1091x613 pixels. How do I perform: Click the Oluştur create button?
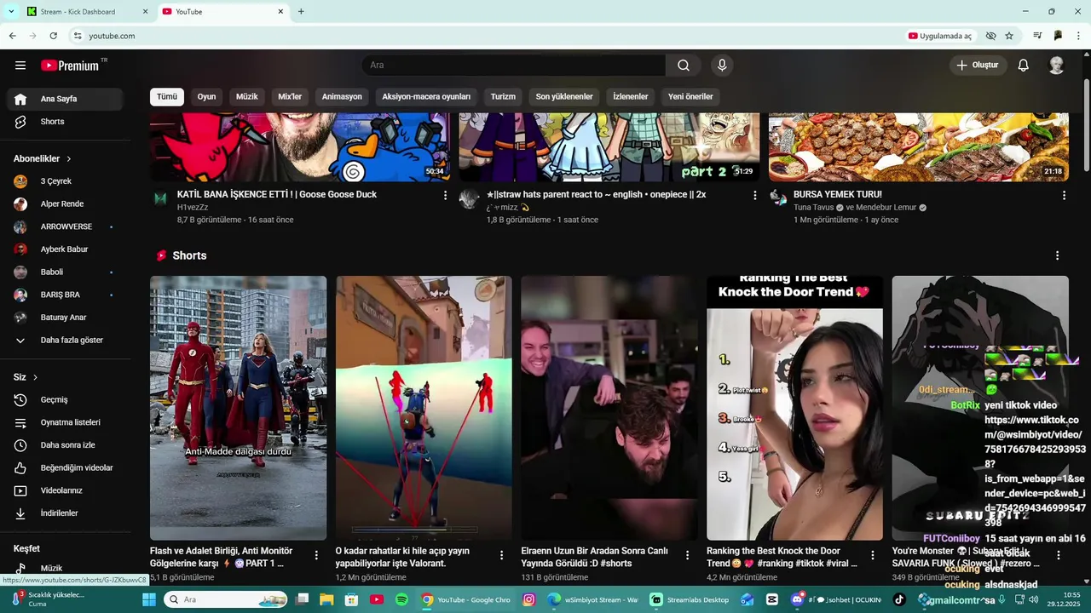(x=978, y=66)
